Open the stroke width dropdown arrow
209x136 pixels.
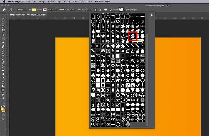[57, 10]
